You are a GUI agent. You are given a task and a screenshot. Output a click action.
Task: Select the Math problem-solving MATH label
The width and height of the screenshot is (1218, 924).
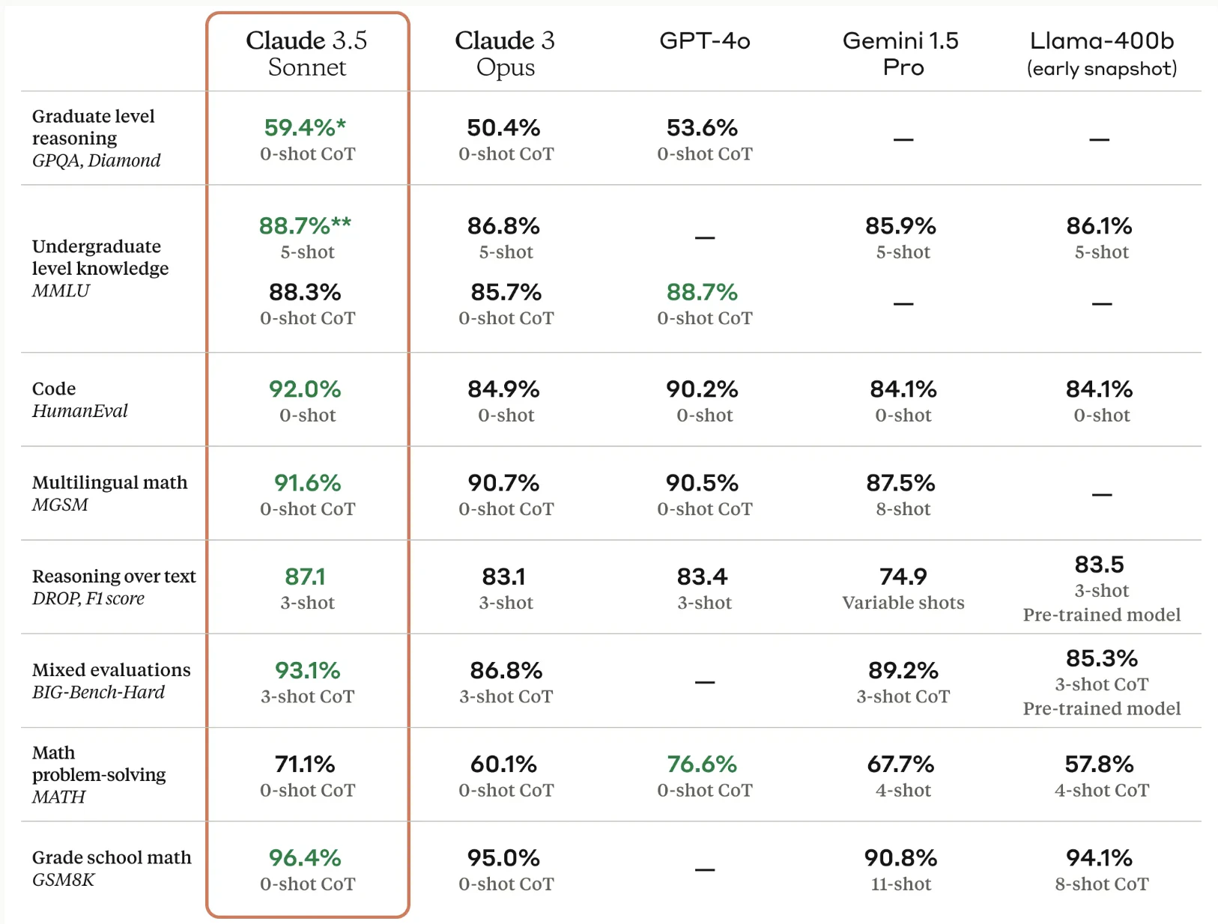(99, 774)
